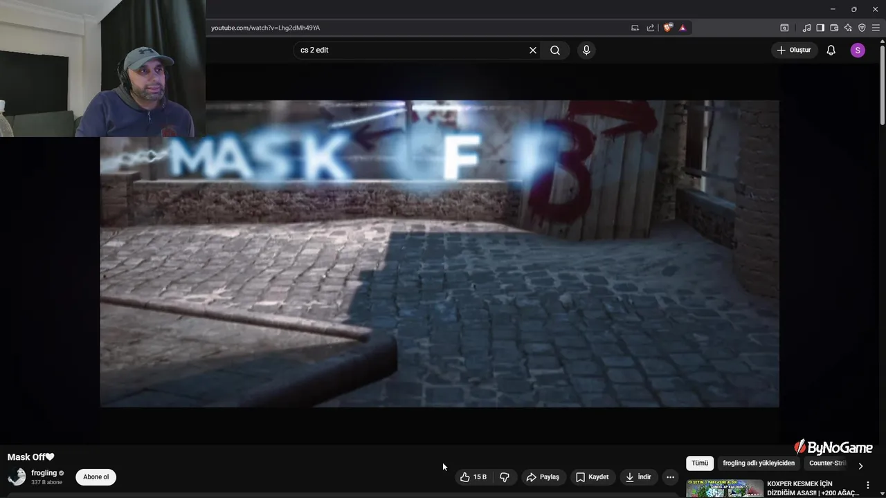Click the Kaydet save button

pos(593,477)
